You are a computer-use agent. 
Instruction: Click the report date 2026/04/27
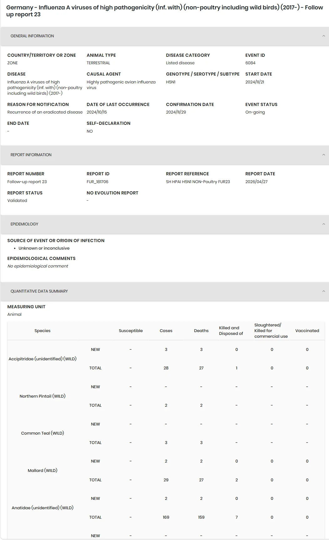pos(256,182)
